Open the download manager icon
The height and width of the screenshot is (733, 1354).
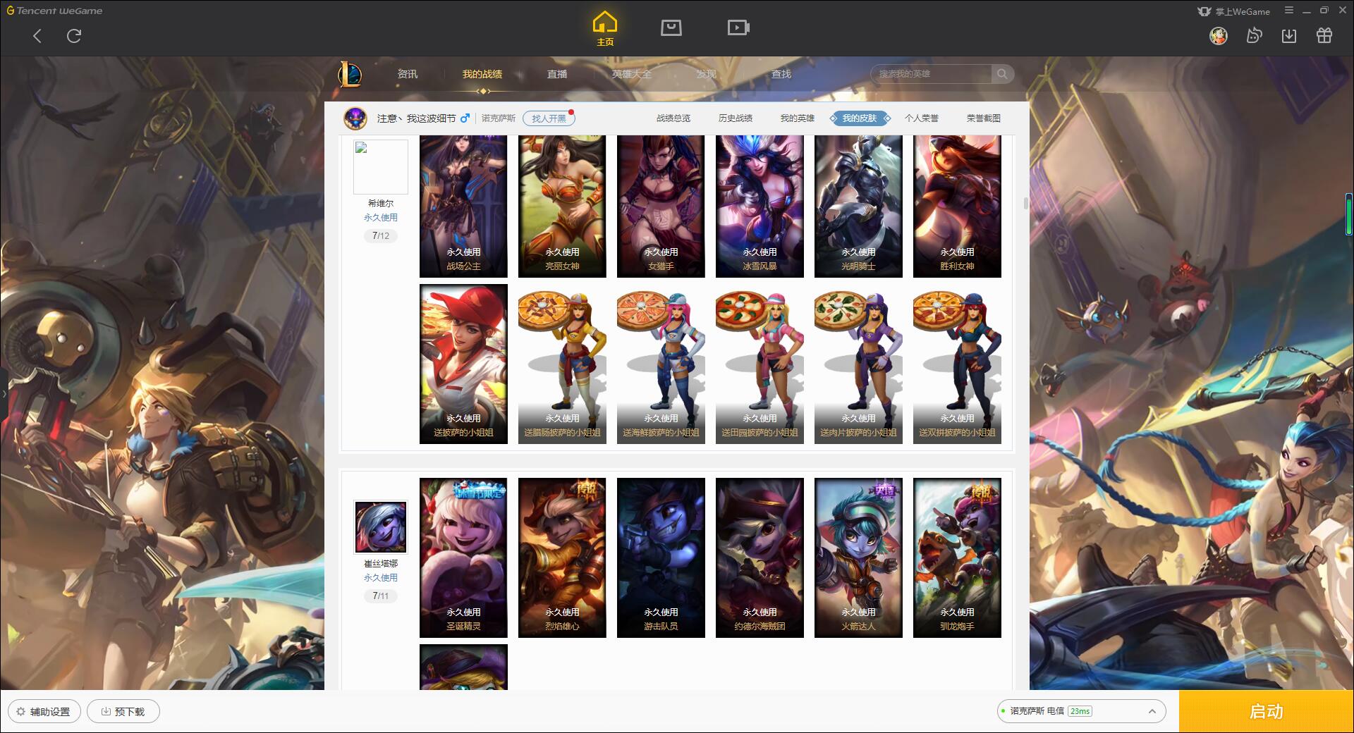click(x=1289, y=35)
